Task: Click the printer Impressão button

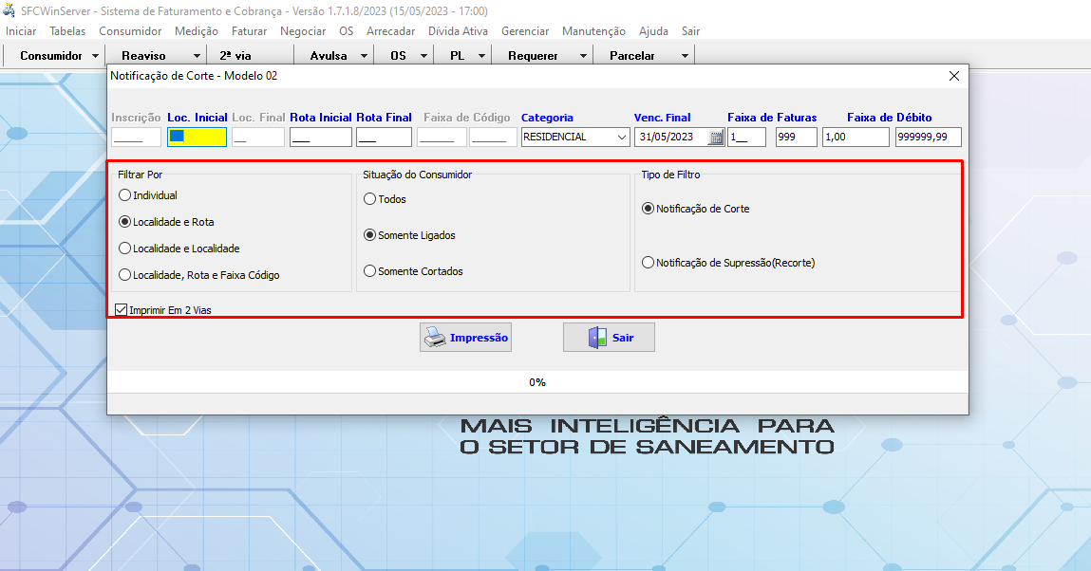Action: pyautogui.click(x=465, y=338)
